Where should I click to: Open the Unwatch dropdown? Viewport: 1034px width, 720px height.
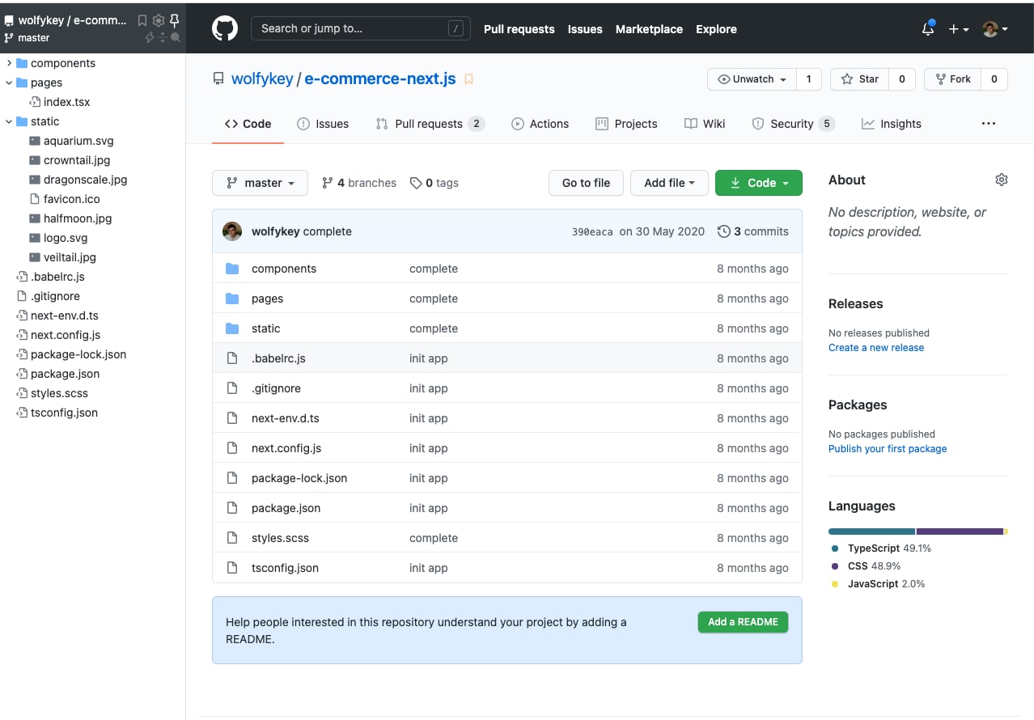[752, 79]
